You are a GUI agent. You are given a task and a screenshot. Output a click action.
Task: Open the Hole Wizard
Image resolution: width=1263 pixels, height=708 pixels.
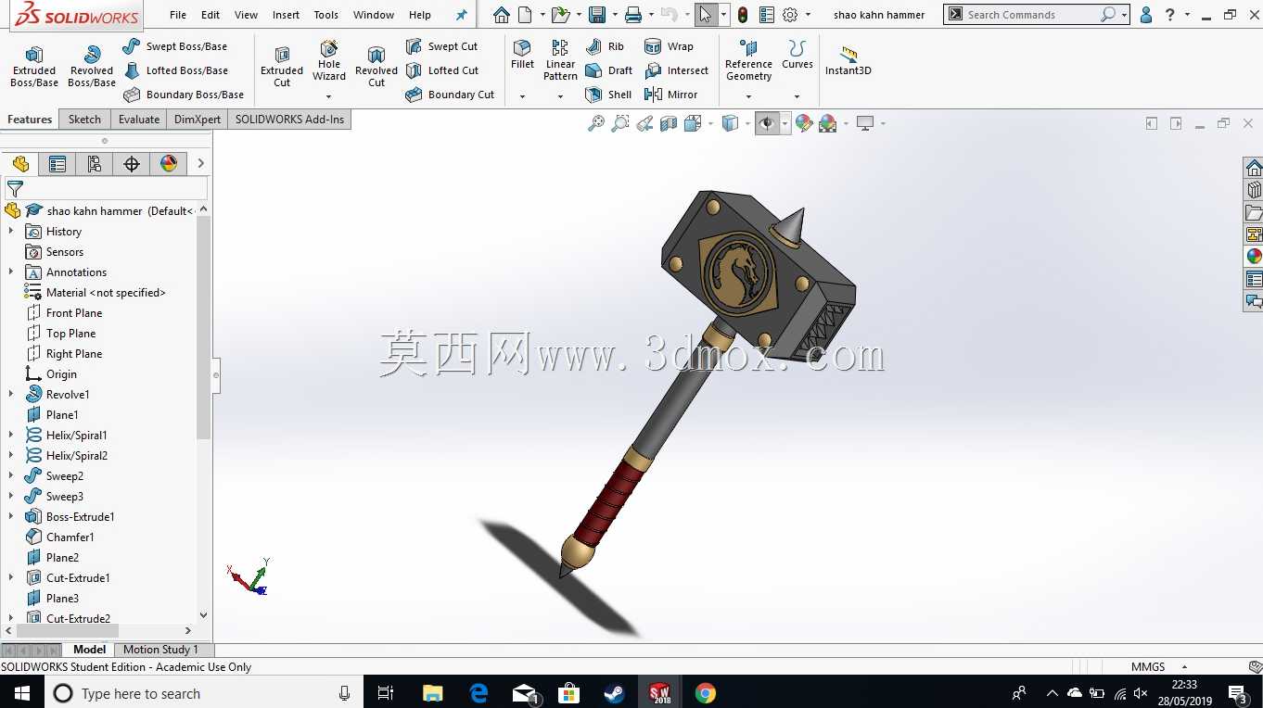pyautogui.click(x=329, y=61)
